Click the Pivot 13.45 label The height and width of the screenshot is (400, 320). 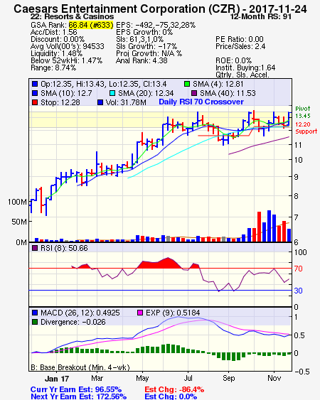(x=303, y=112)
